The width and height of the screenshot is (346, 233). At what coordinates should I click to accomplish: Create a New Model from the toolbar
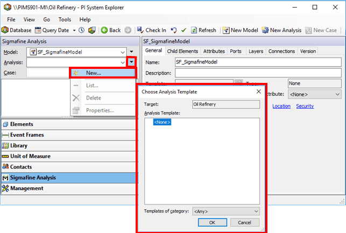(240, 30)
